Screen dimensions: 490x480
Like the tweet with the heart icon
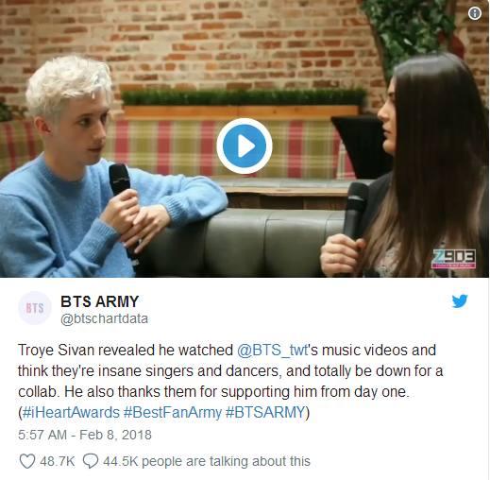coord(27,461)
